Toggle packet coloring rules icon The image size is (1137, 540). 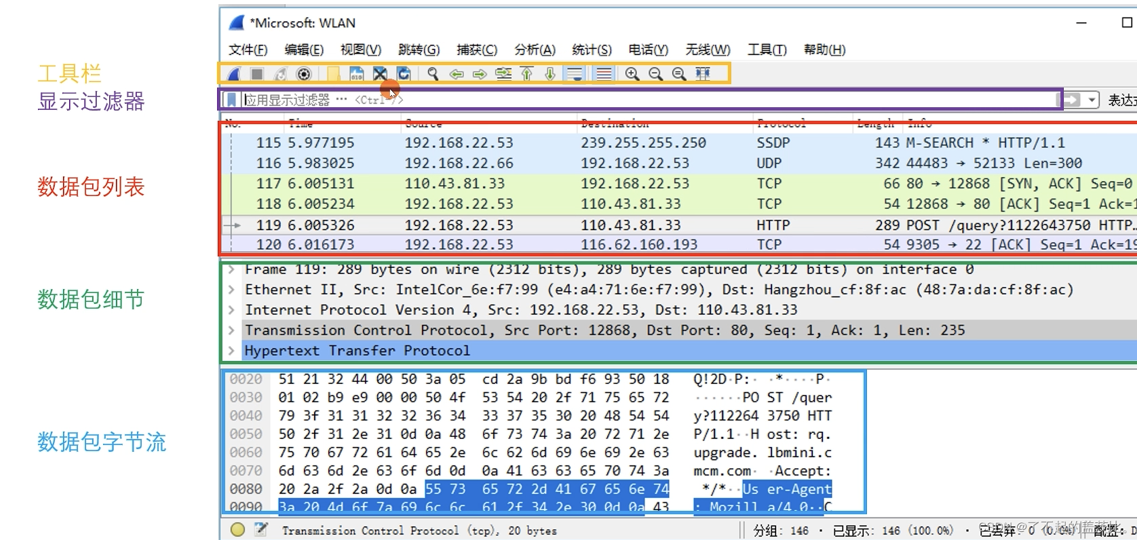[x=604, y=74]
